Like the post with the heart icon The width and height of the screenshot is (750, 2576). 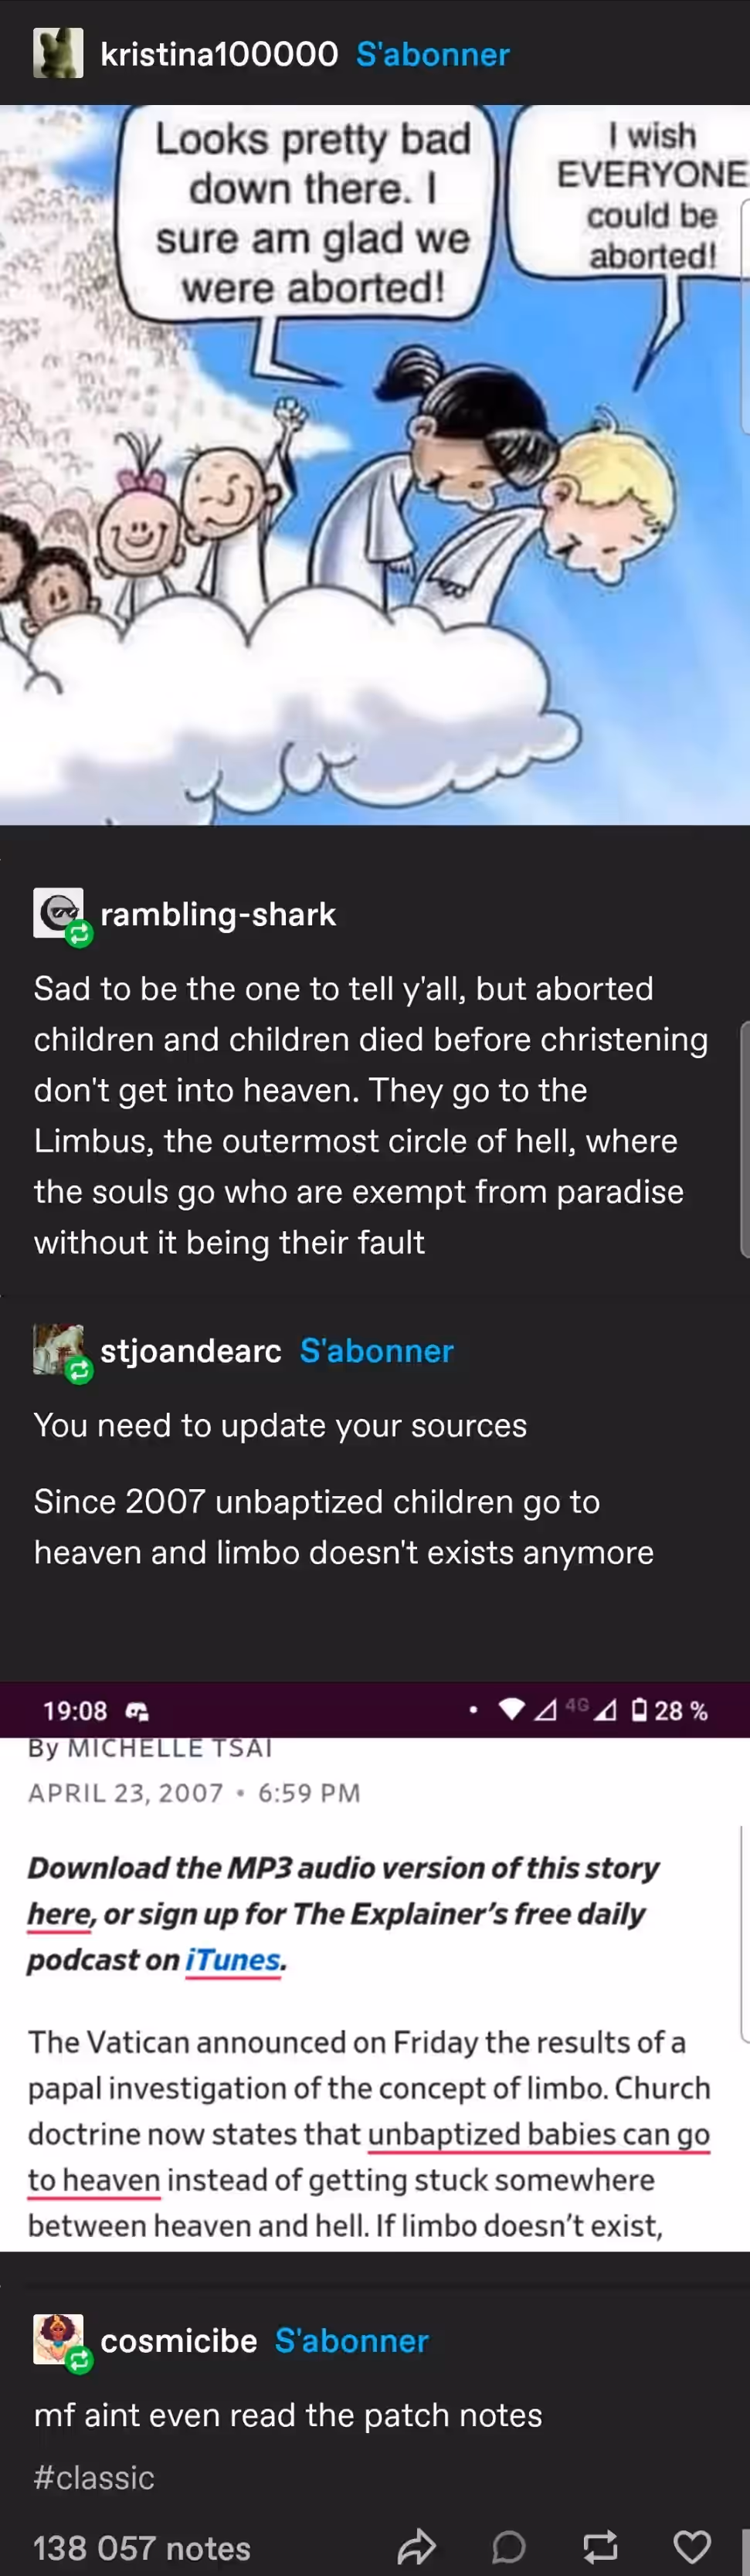(x=691, y=2546)
